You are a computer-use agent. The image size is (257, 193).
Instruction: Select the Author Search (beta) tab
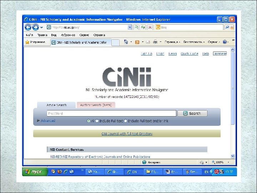click(x=96, y=105)
